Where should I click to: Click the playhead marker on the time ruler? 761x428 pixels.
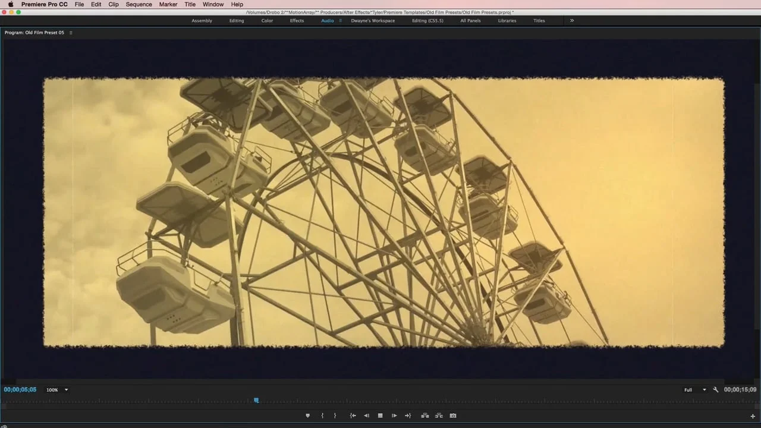tap(256, 401)
